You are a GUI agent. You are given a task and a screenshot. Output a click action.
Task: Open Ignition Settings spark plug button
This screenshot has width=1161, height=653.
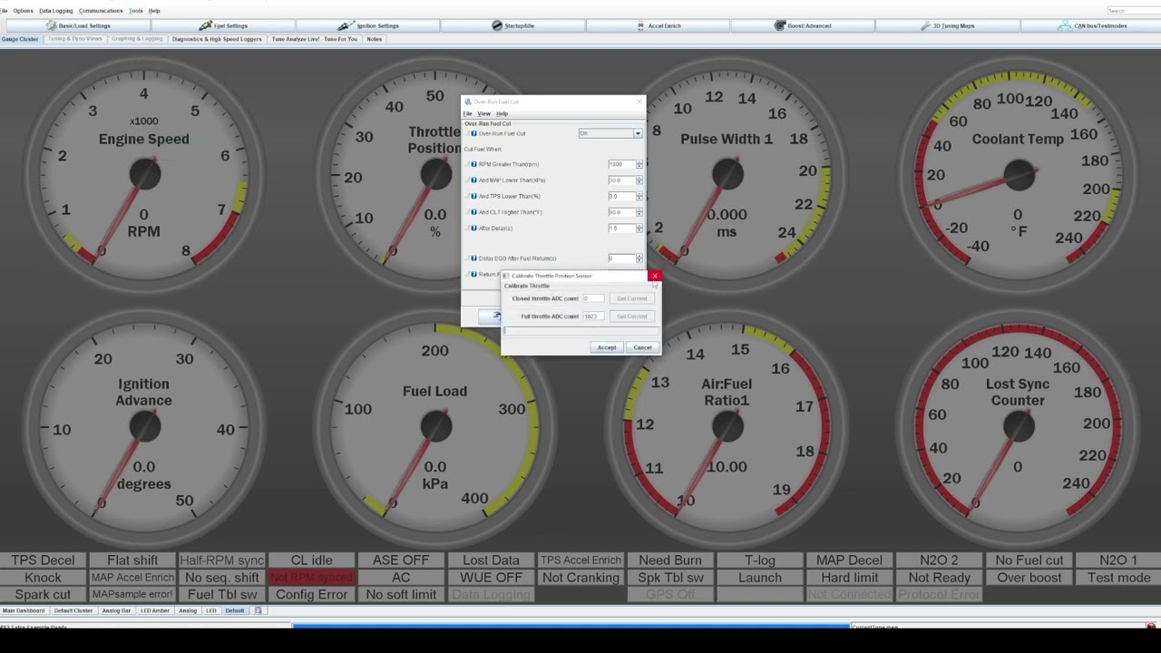point(368,25)
